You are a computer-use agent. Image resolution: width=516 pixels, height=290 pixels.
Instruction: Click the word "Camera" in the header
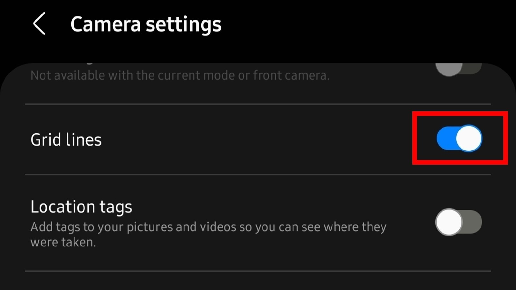pyautogui.click(x=105, y=24)
